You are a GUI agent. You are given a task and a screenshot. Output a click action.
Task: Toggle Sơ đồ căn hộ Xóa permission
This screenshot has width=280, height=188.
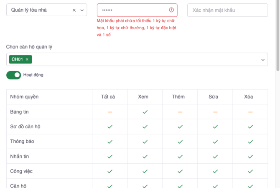click(250, 127)
